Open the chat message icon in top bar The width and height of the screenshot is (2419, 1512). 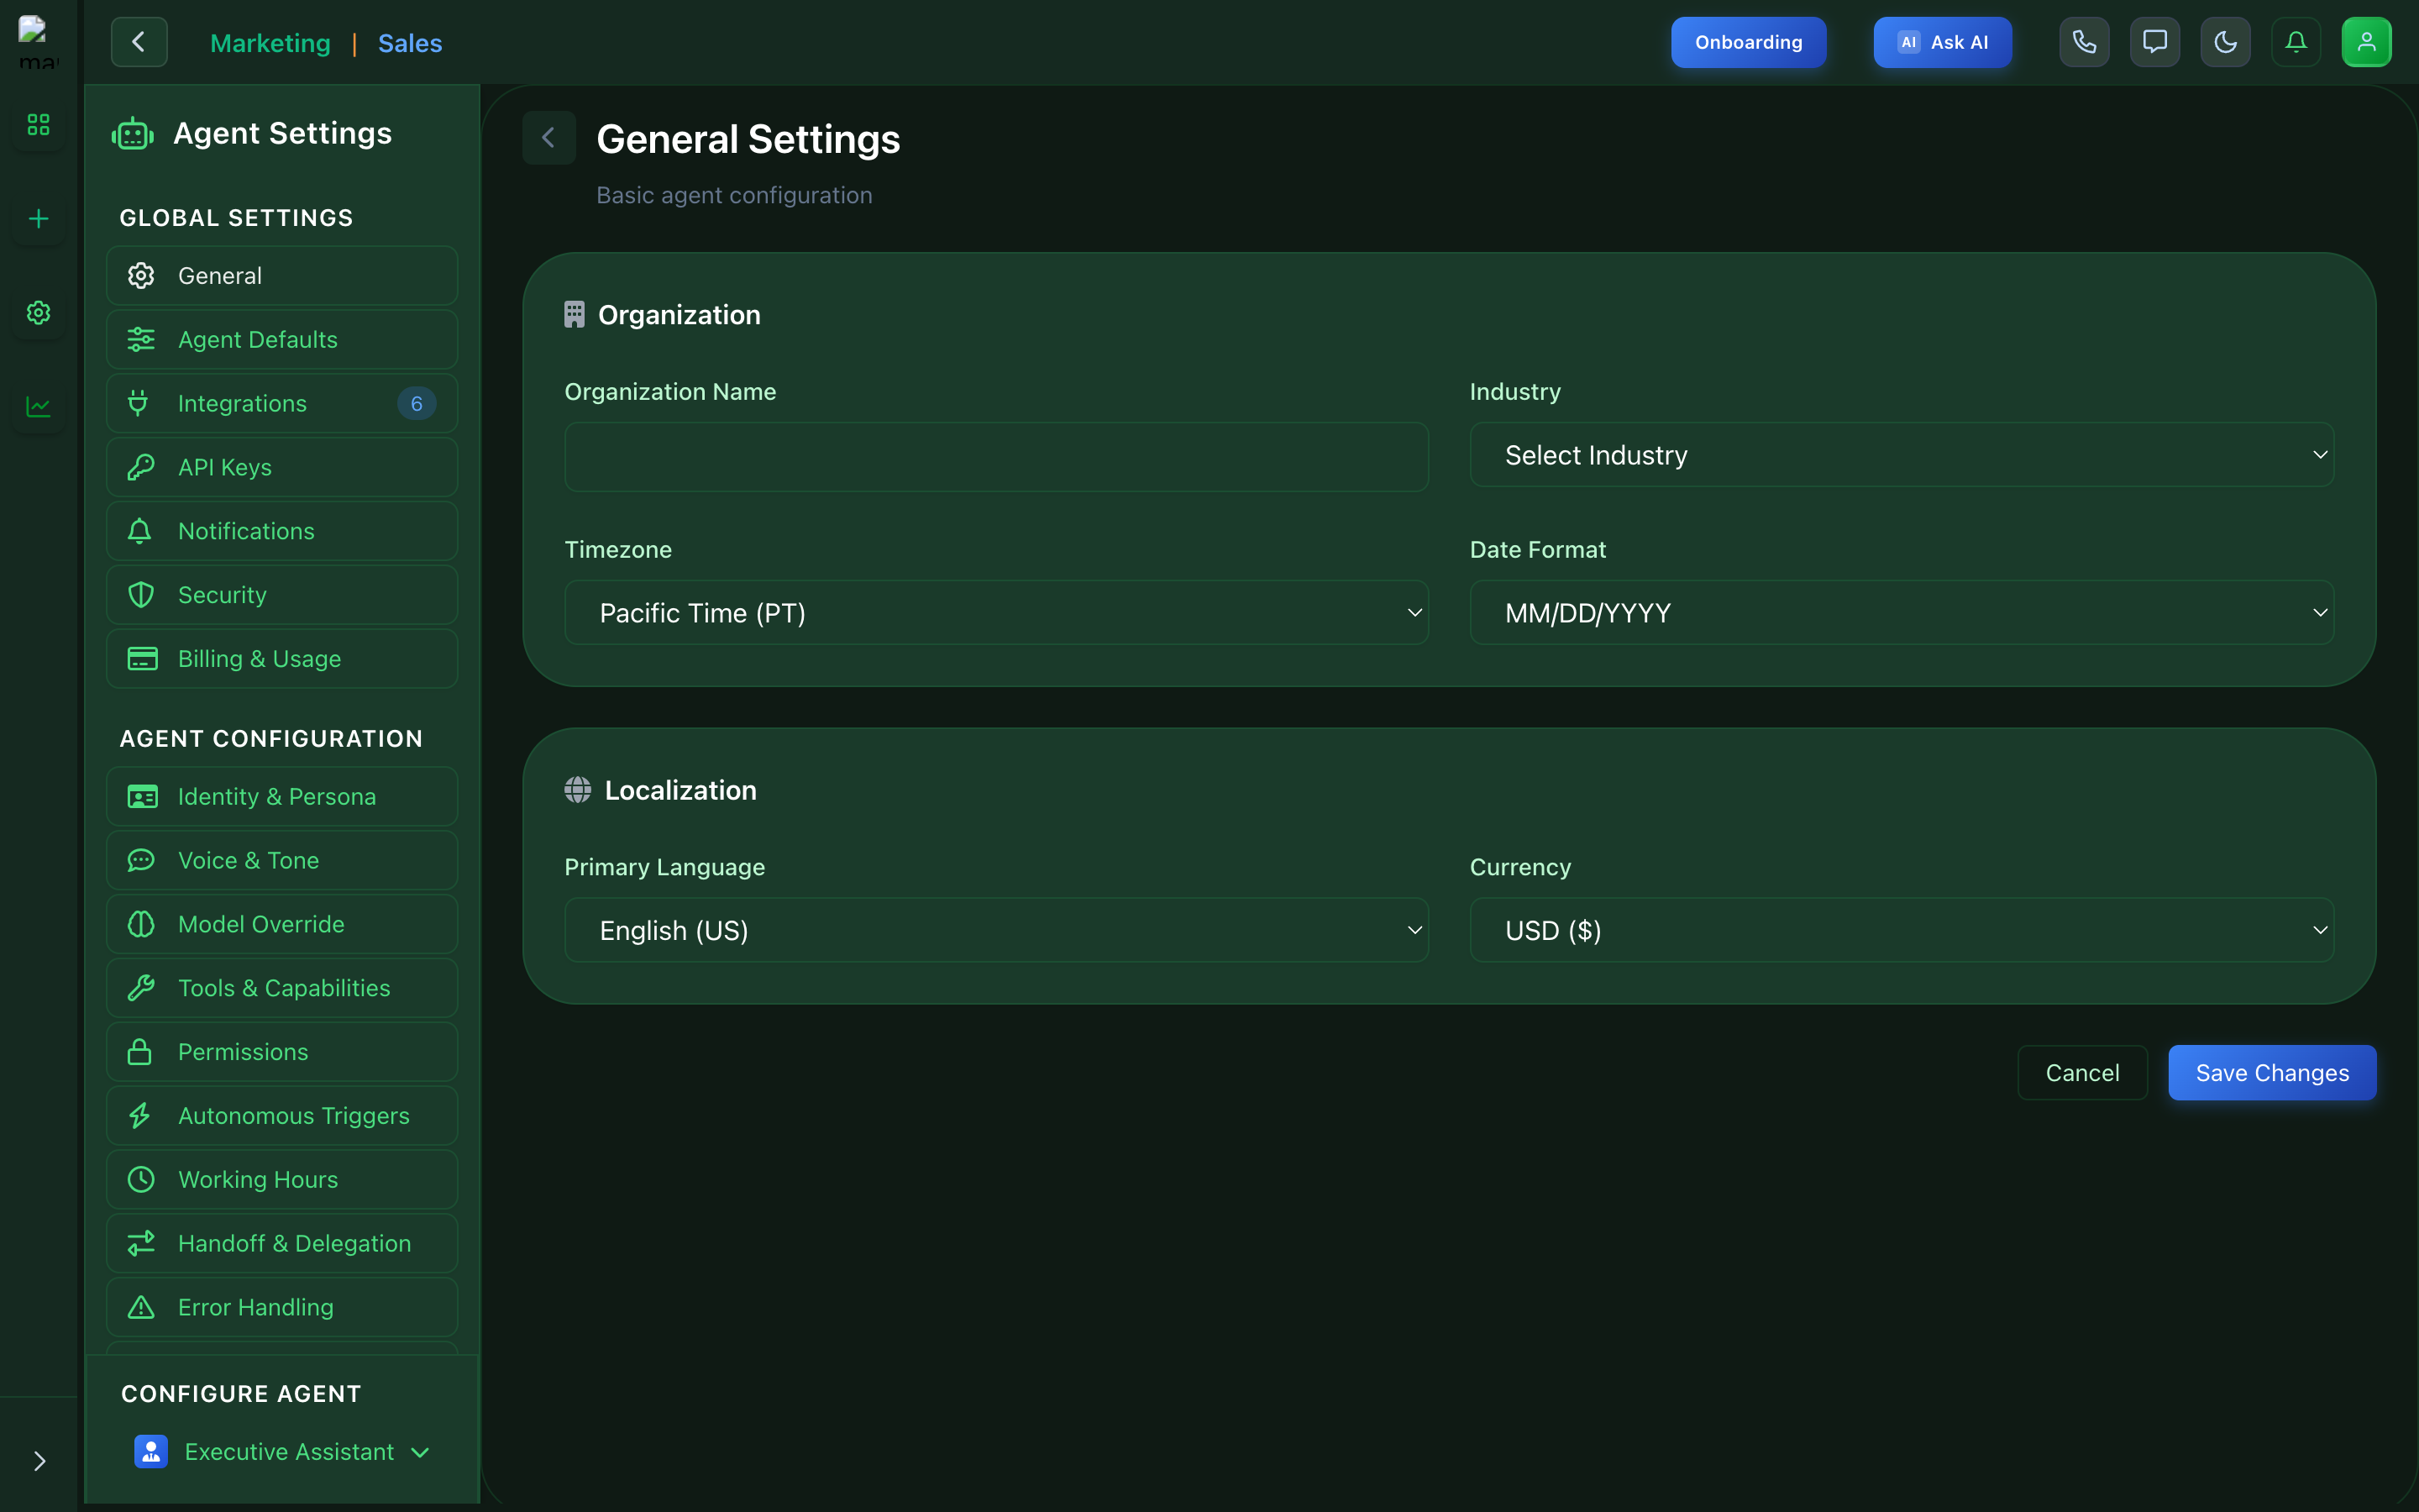click(x=2155, y=42)
